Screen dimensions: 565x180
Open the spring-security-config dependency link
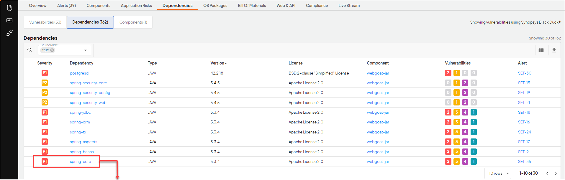click(90, 93)
